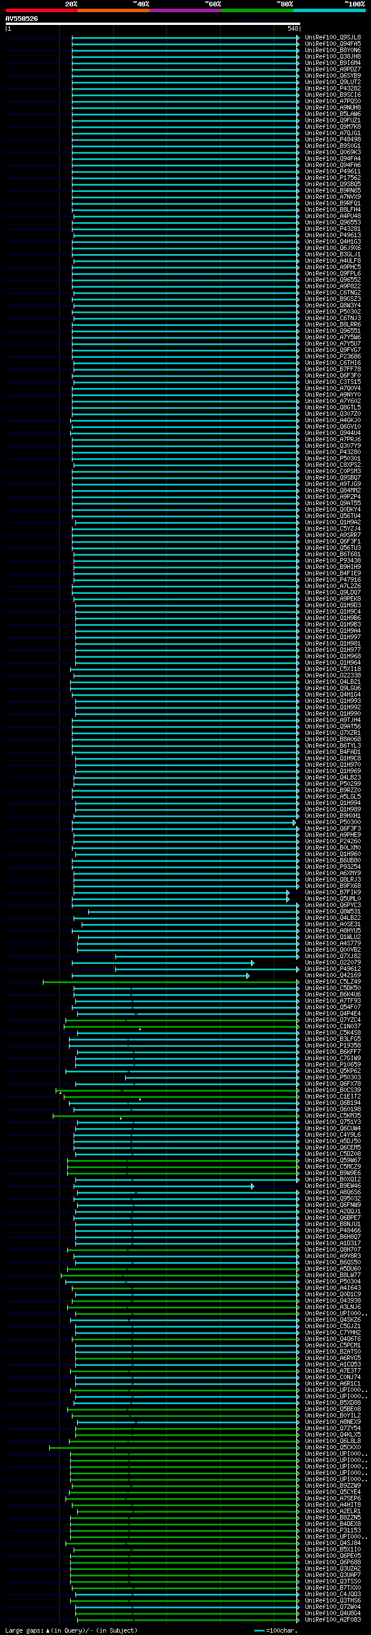Select hit UniRef100_Q5UML0
Viewport: 371px width, 1635px height.
[333, 899]
